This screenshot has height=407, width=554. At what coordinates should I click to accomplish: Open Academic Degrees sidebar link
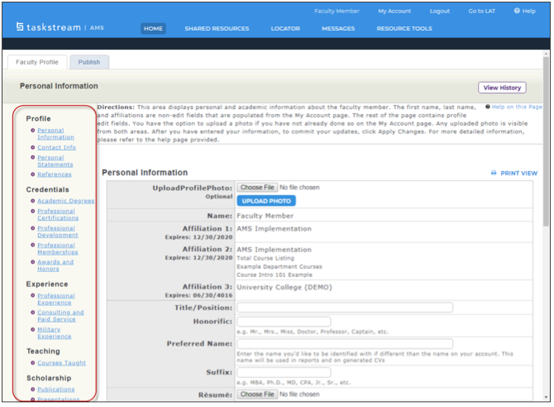pos(65,201)
